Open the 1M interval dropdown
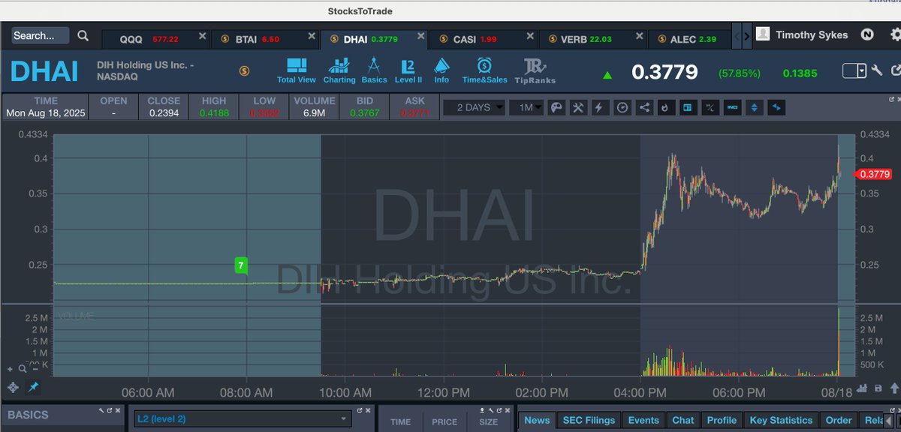This screenshot has width=901, height=432. coord(526,107)
